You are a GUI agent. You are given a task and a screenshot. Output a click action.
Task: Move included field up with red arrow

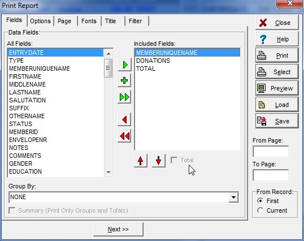[141, 161]
